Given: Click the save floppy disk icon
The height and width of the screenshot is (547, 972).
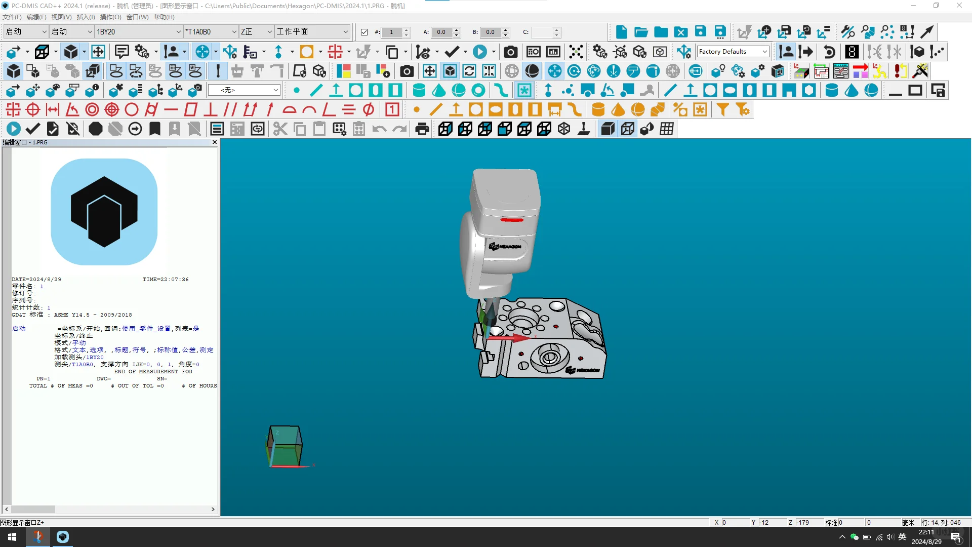Looking at the screenshot, I should coord(700,32).
